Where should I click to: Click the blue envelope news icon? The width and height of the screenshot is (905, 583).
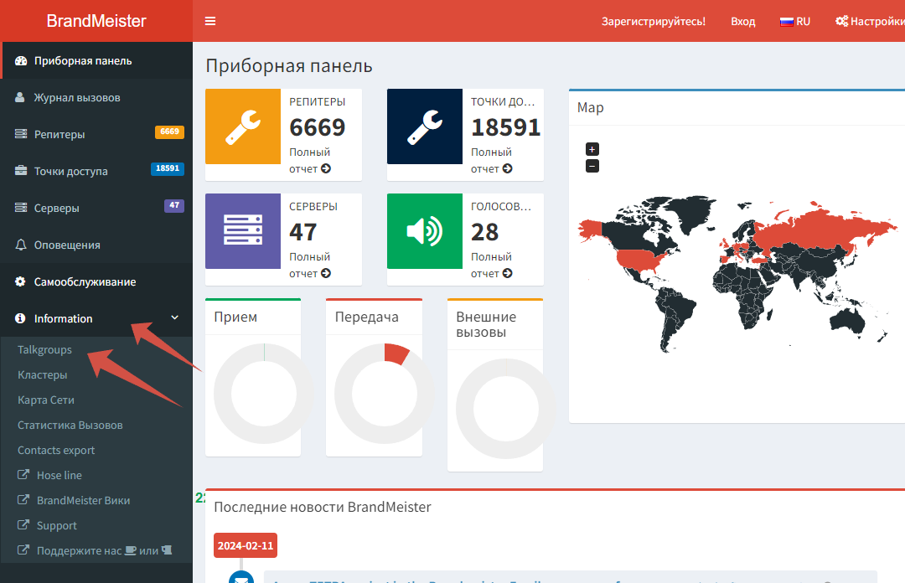(x=241, y=577)
